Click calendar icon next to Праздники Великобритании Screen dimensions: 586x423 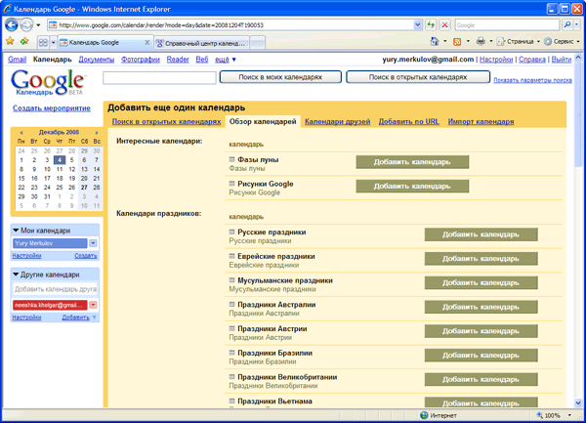pos(231,377)
